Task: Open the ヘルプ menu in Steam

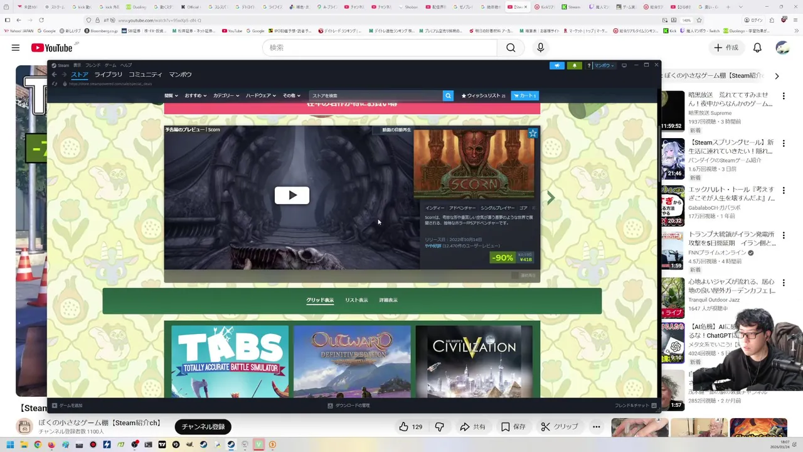Action: (x=126, y=65)
